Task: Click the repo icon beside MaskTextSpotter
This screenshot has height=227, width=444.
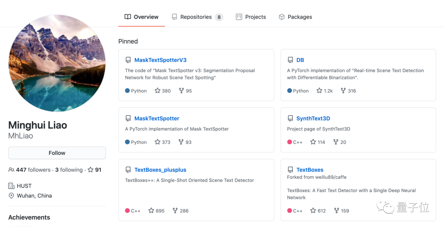Action: pyautogui.click(x=128, y=118)
